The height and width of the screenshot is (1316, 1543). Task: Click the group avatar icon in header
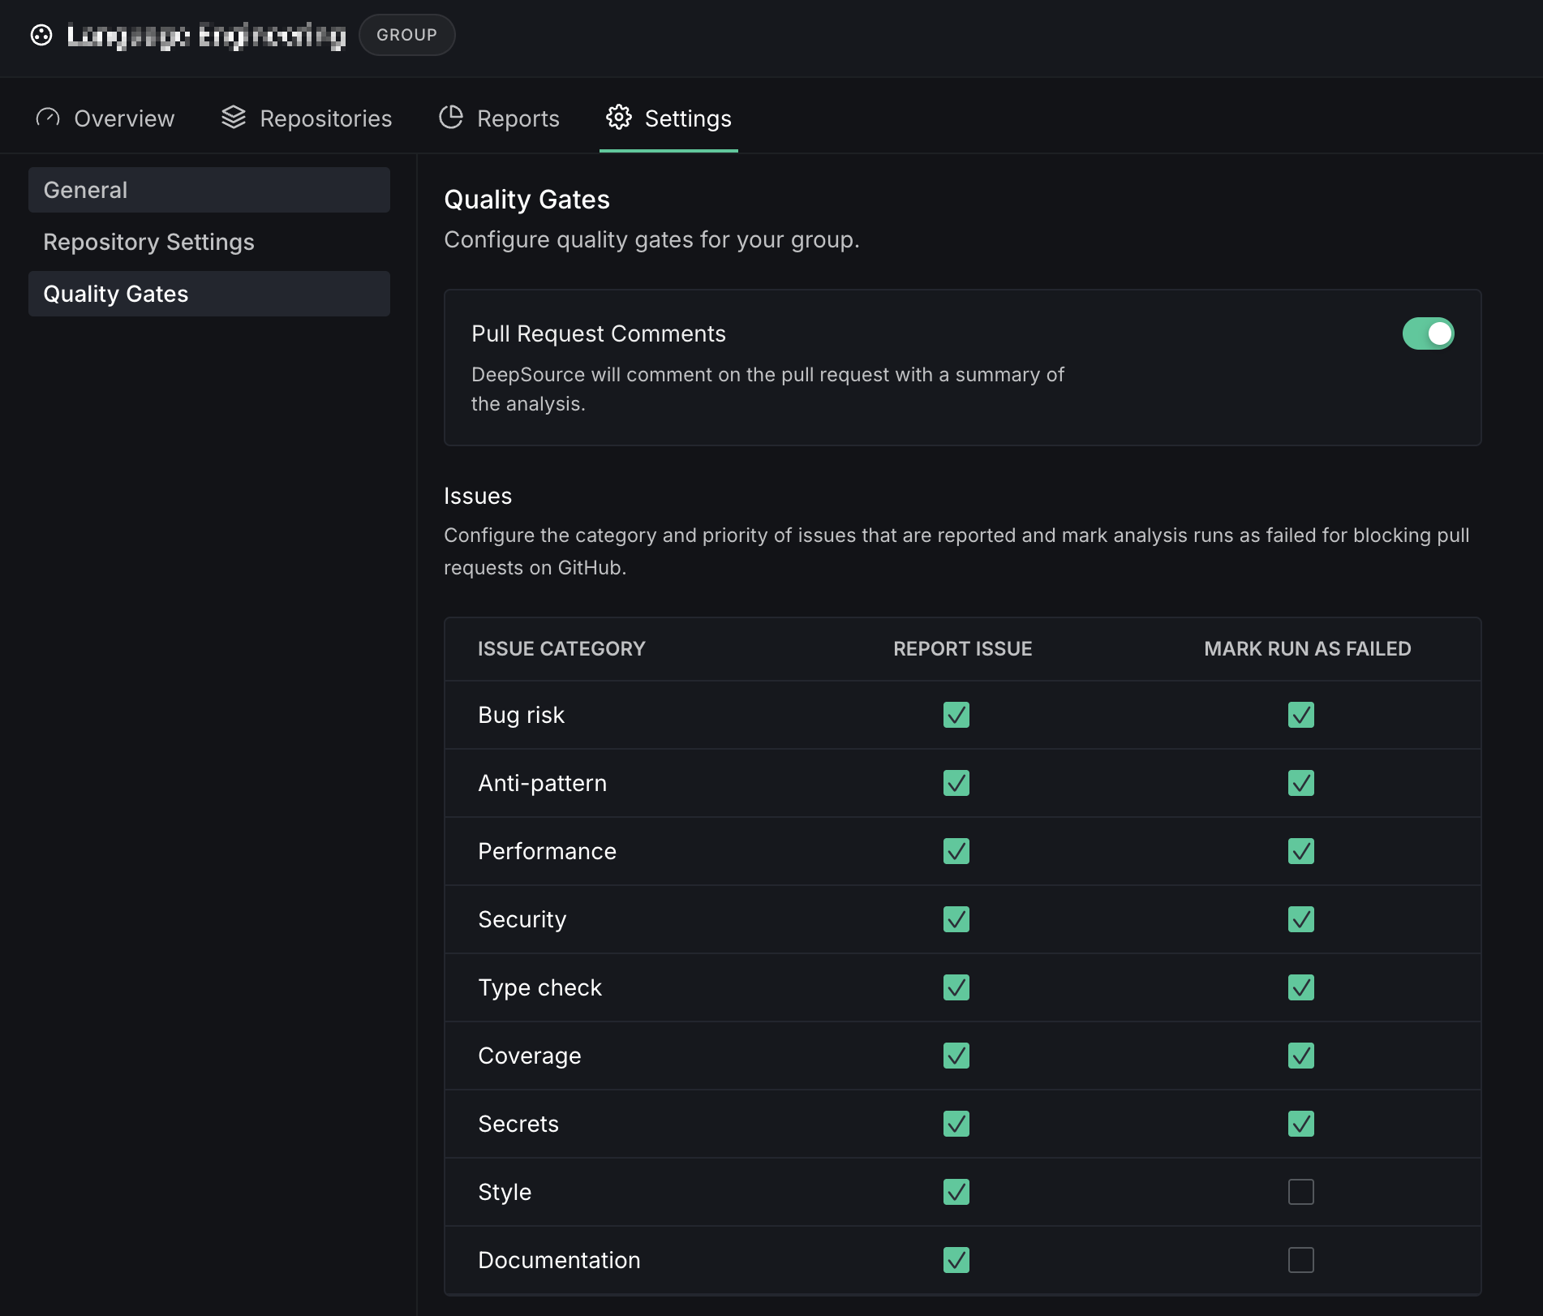click(x=41, y=35)
